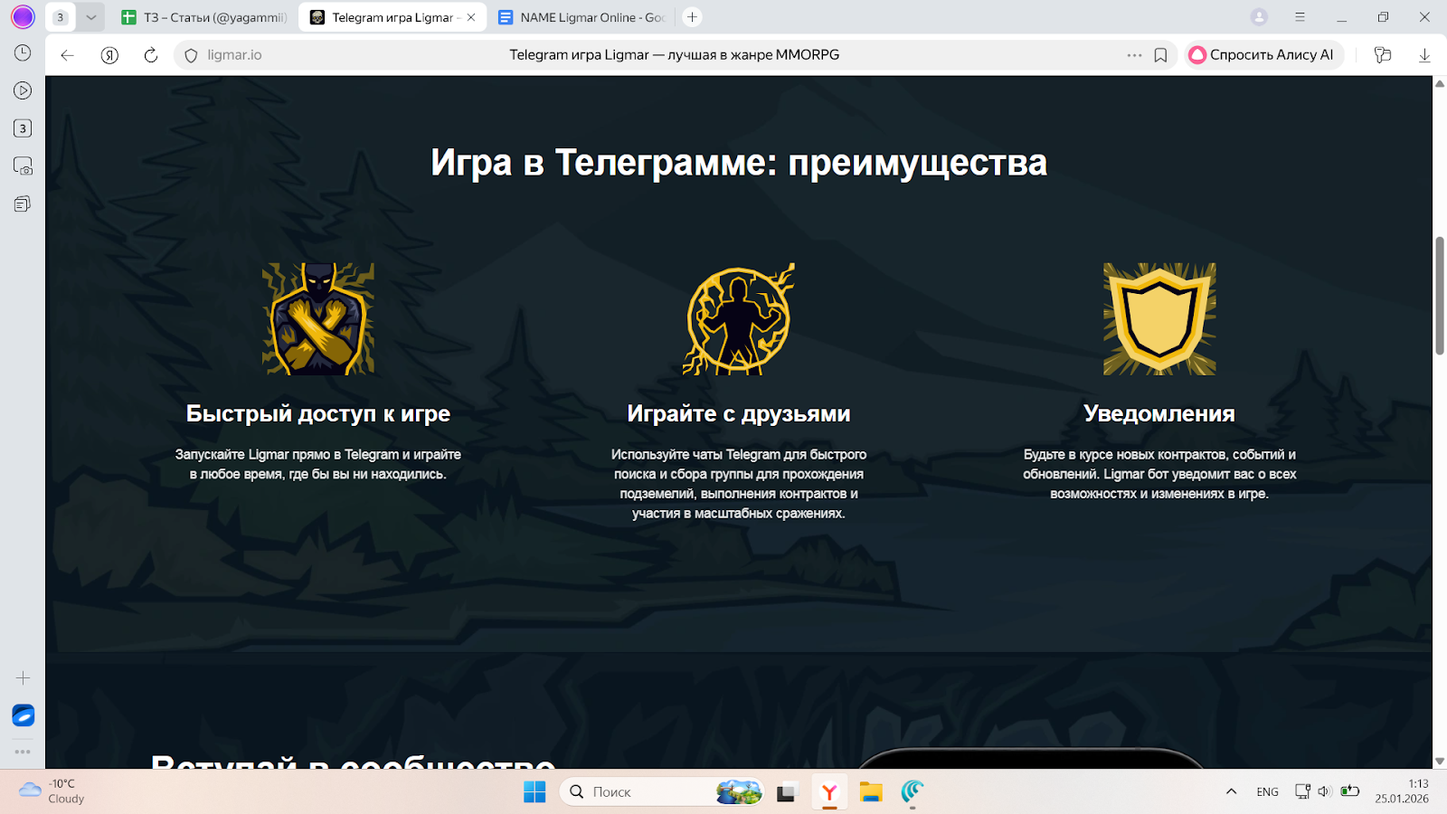Expand the tab group dropdown chevron
The height and width of the screenshot is (814, 1447).
tap(90, 17)
